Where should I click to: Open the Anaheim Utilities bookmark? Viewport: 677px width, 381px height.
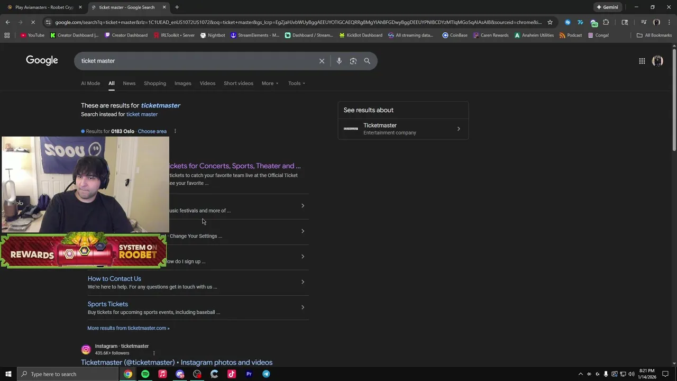[x=534, y=35]
